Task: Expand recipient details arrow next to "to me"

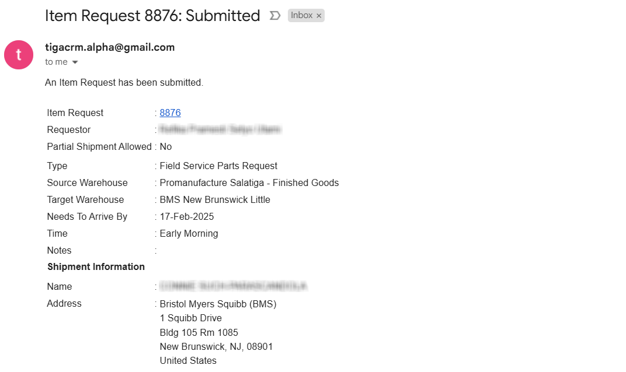Action: [x=75, y=62]
